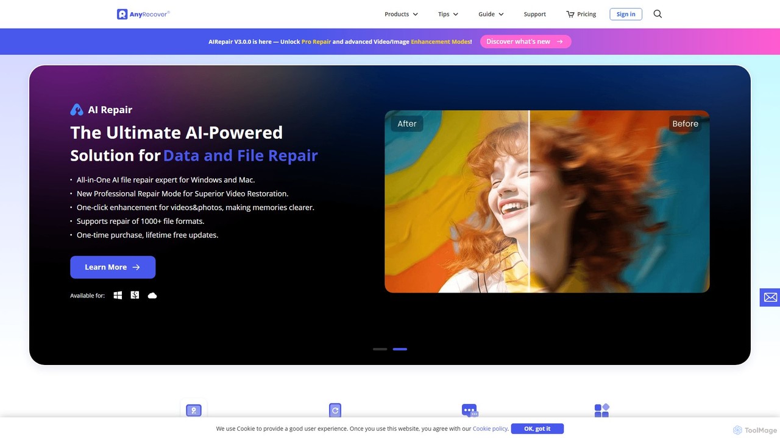Screen dimensions: 780x438
Task: Select the Windows platform icon
Action: (118, 295)
